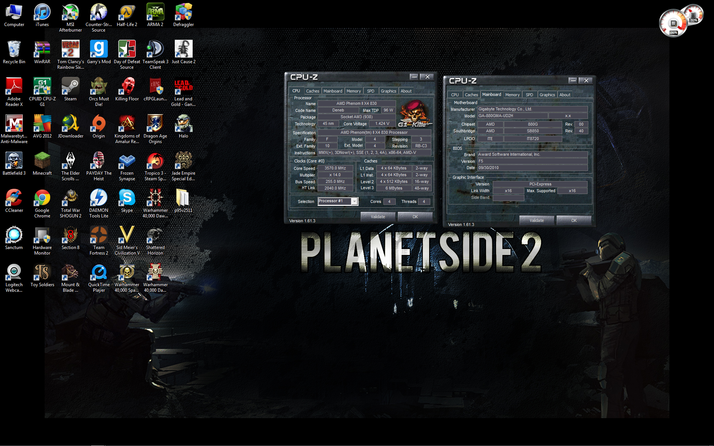Screen dimensions: 714x446
Task: Click Gigabyte Technology Co., Ltd. manufacturer field
Action: tap(533, 109)
